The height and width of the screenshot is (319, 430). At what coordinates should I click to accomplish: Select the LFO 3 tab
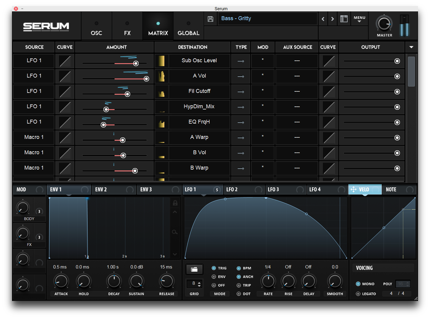pos(285,189)
